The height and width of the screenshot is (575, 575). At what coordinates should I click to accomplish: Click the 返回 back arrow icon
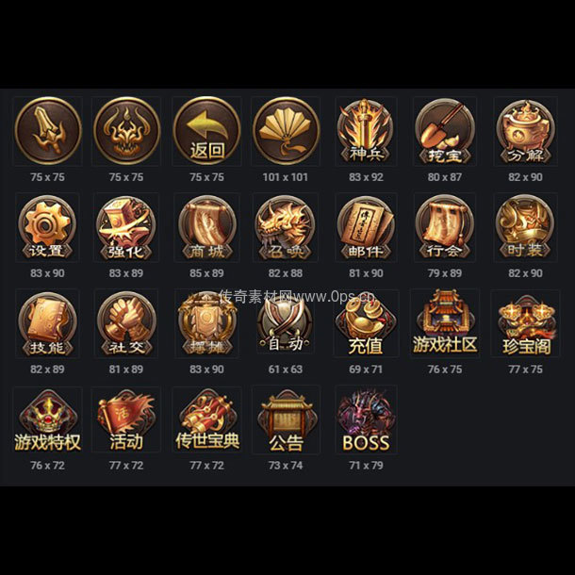(x=206, y=131)
